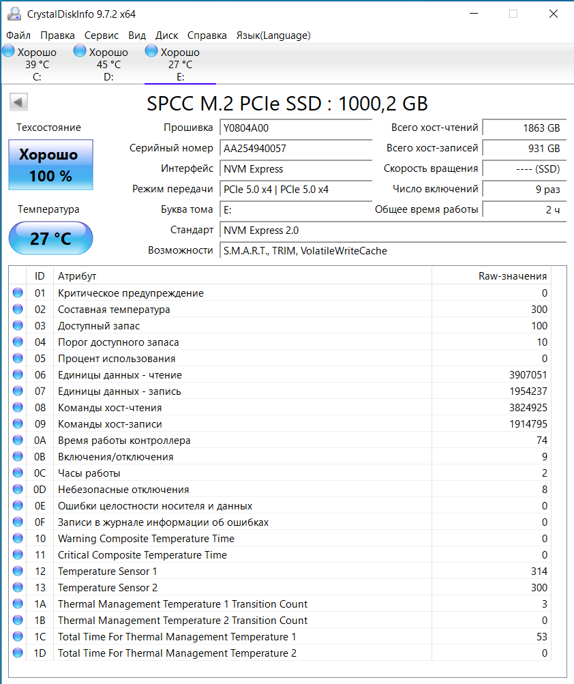Screen dimensions: 574x684
Task: Click status orb for attribute 0D unsafe shutdowns
Action: [18, 489]
